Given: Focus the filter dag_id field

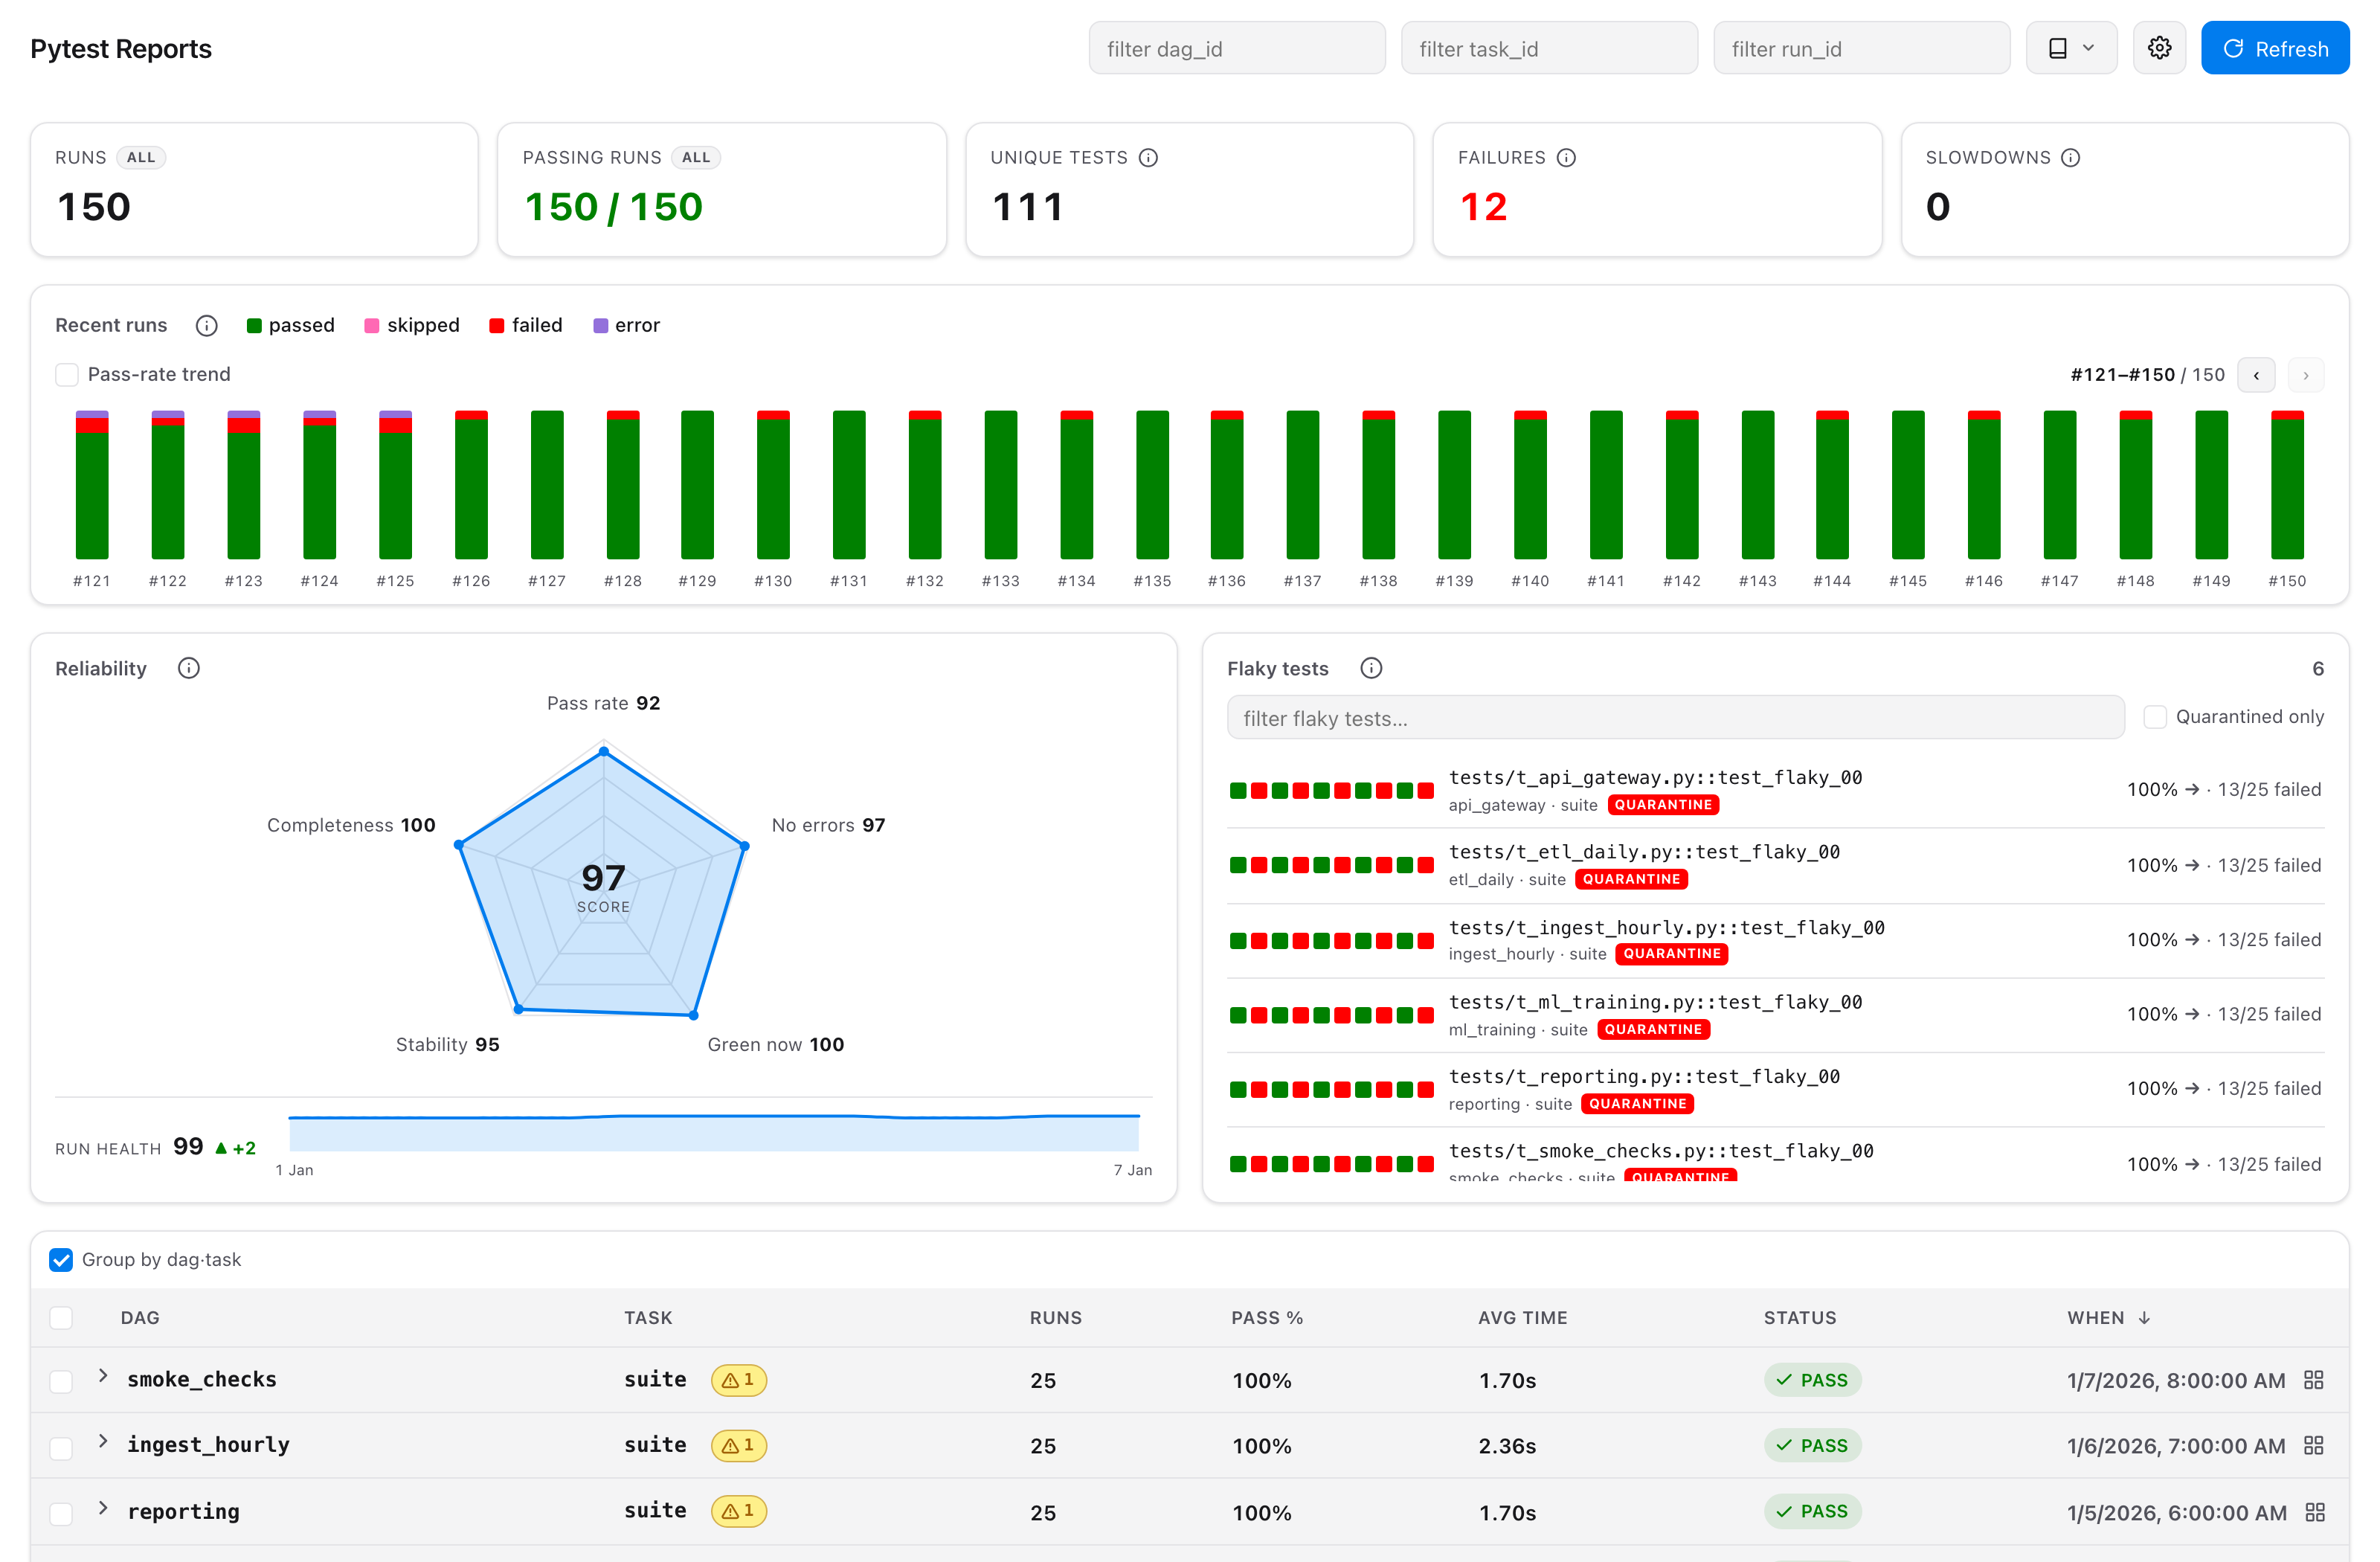Looking at the screenshot, I should coord(1237,48).
